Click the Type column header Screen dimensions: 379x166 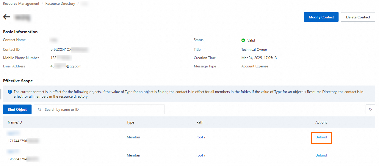[x=130, y=122]
